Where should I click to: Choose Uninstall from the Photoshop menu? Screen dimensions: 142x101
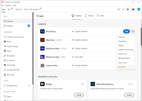pyautogui.click(x=126, y=67)
